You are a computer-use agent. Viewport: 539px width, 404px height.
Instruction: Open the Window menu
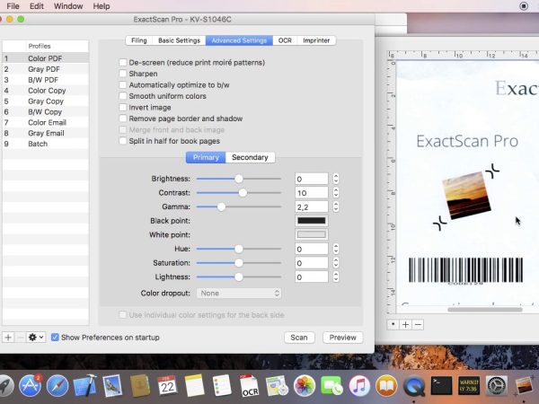pyautogui.click(x=68, y=6)
